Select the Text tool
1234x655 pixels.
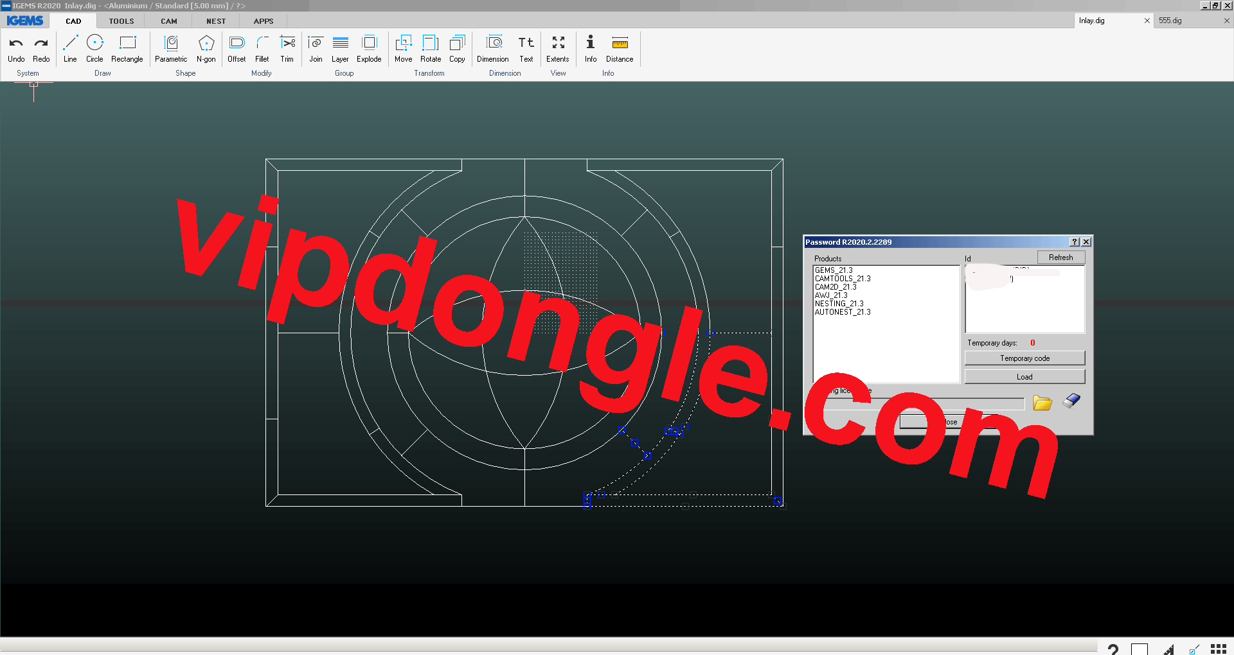coord(526,49)
